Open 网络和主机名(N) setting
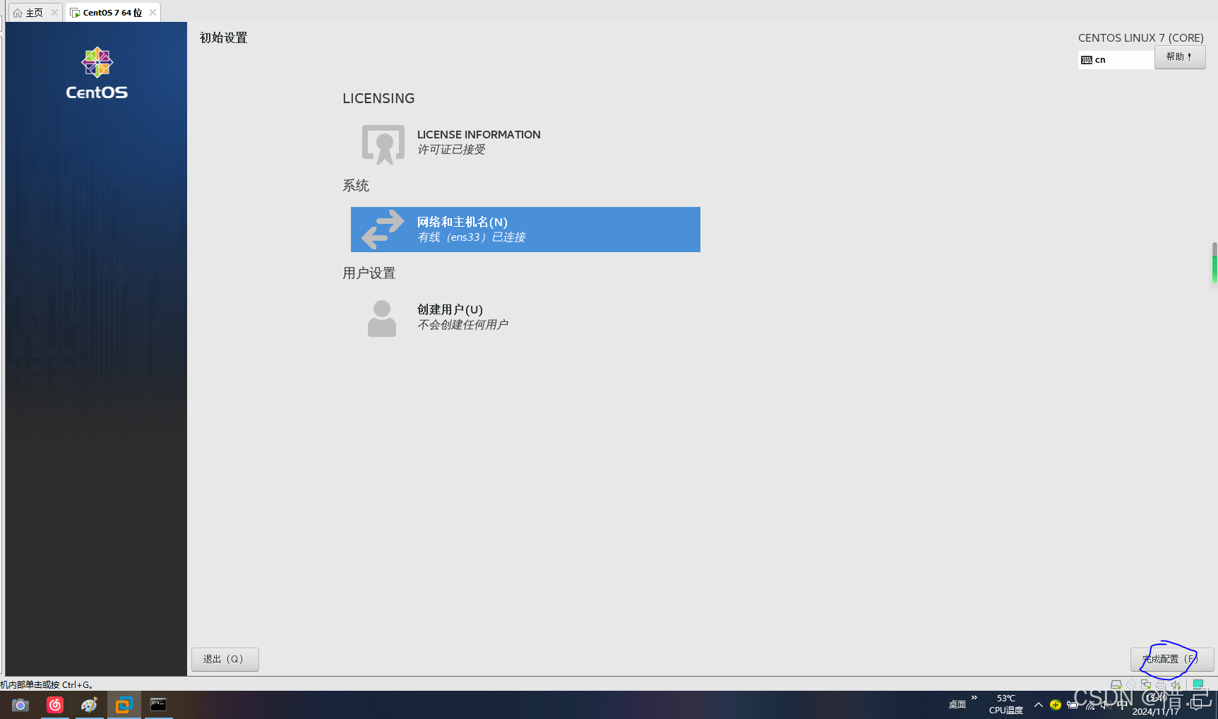This screenshot has width=1218, height=719. tap(525, 230)
